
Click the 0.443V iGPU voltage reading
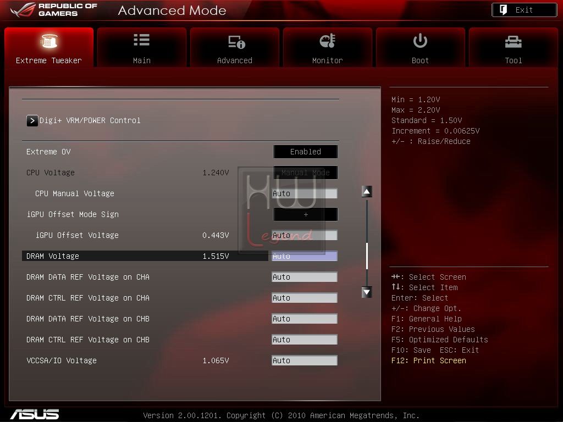coord(216,235)
